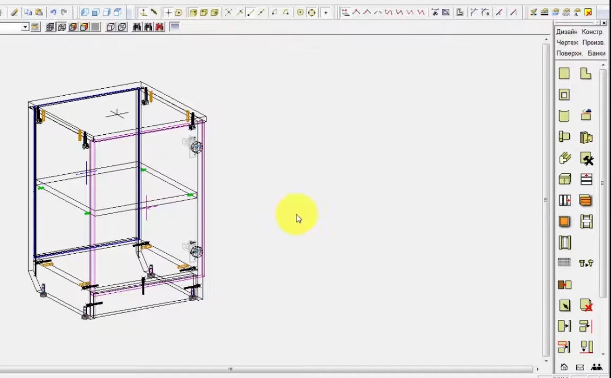Click the Redo arrow in toolbar

click(x=64, y=12)
